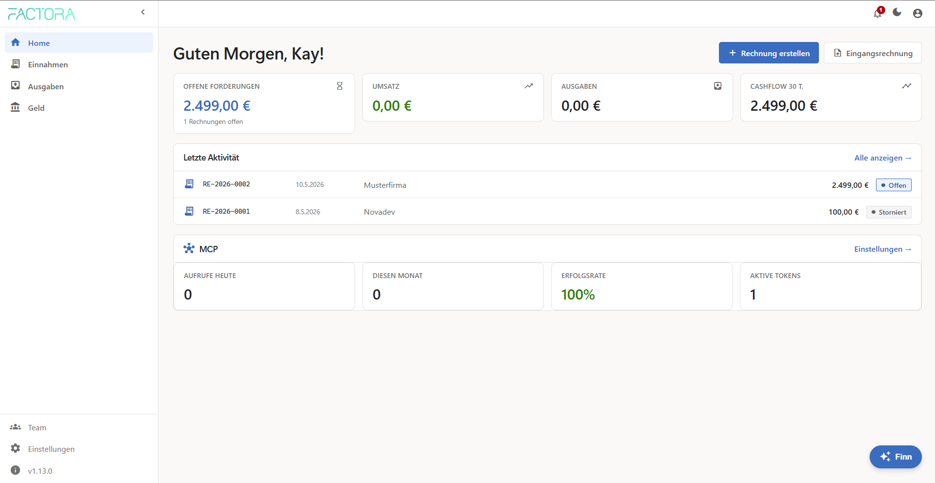This screenshot has width=935, height=483.
Task: Open the notifications bell
Action: pos(877,13)
